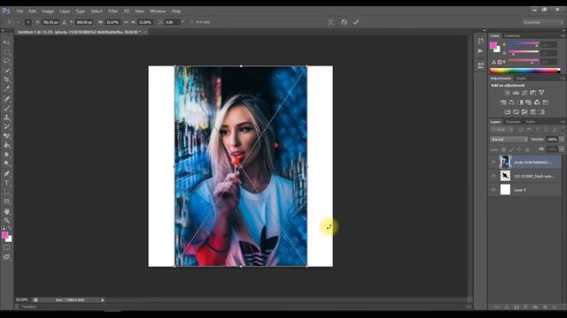This screenshot has width=567, height=318.
Task: Select the Move tool
Action: click(x=7, y=42)
